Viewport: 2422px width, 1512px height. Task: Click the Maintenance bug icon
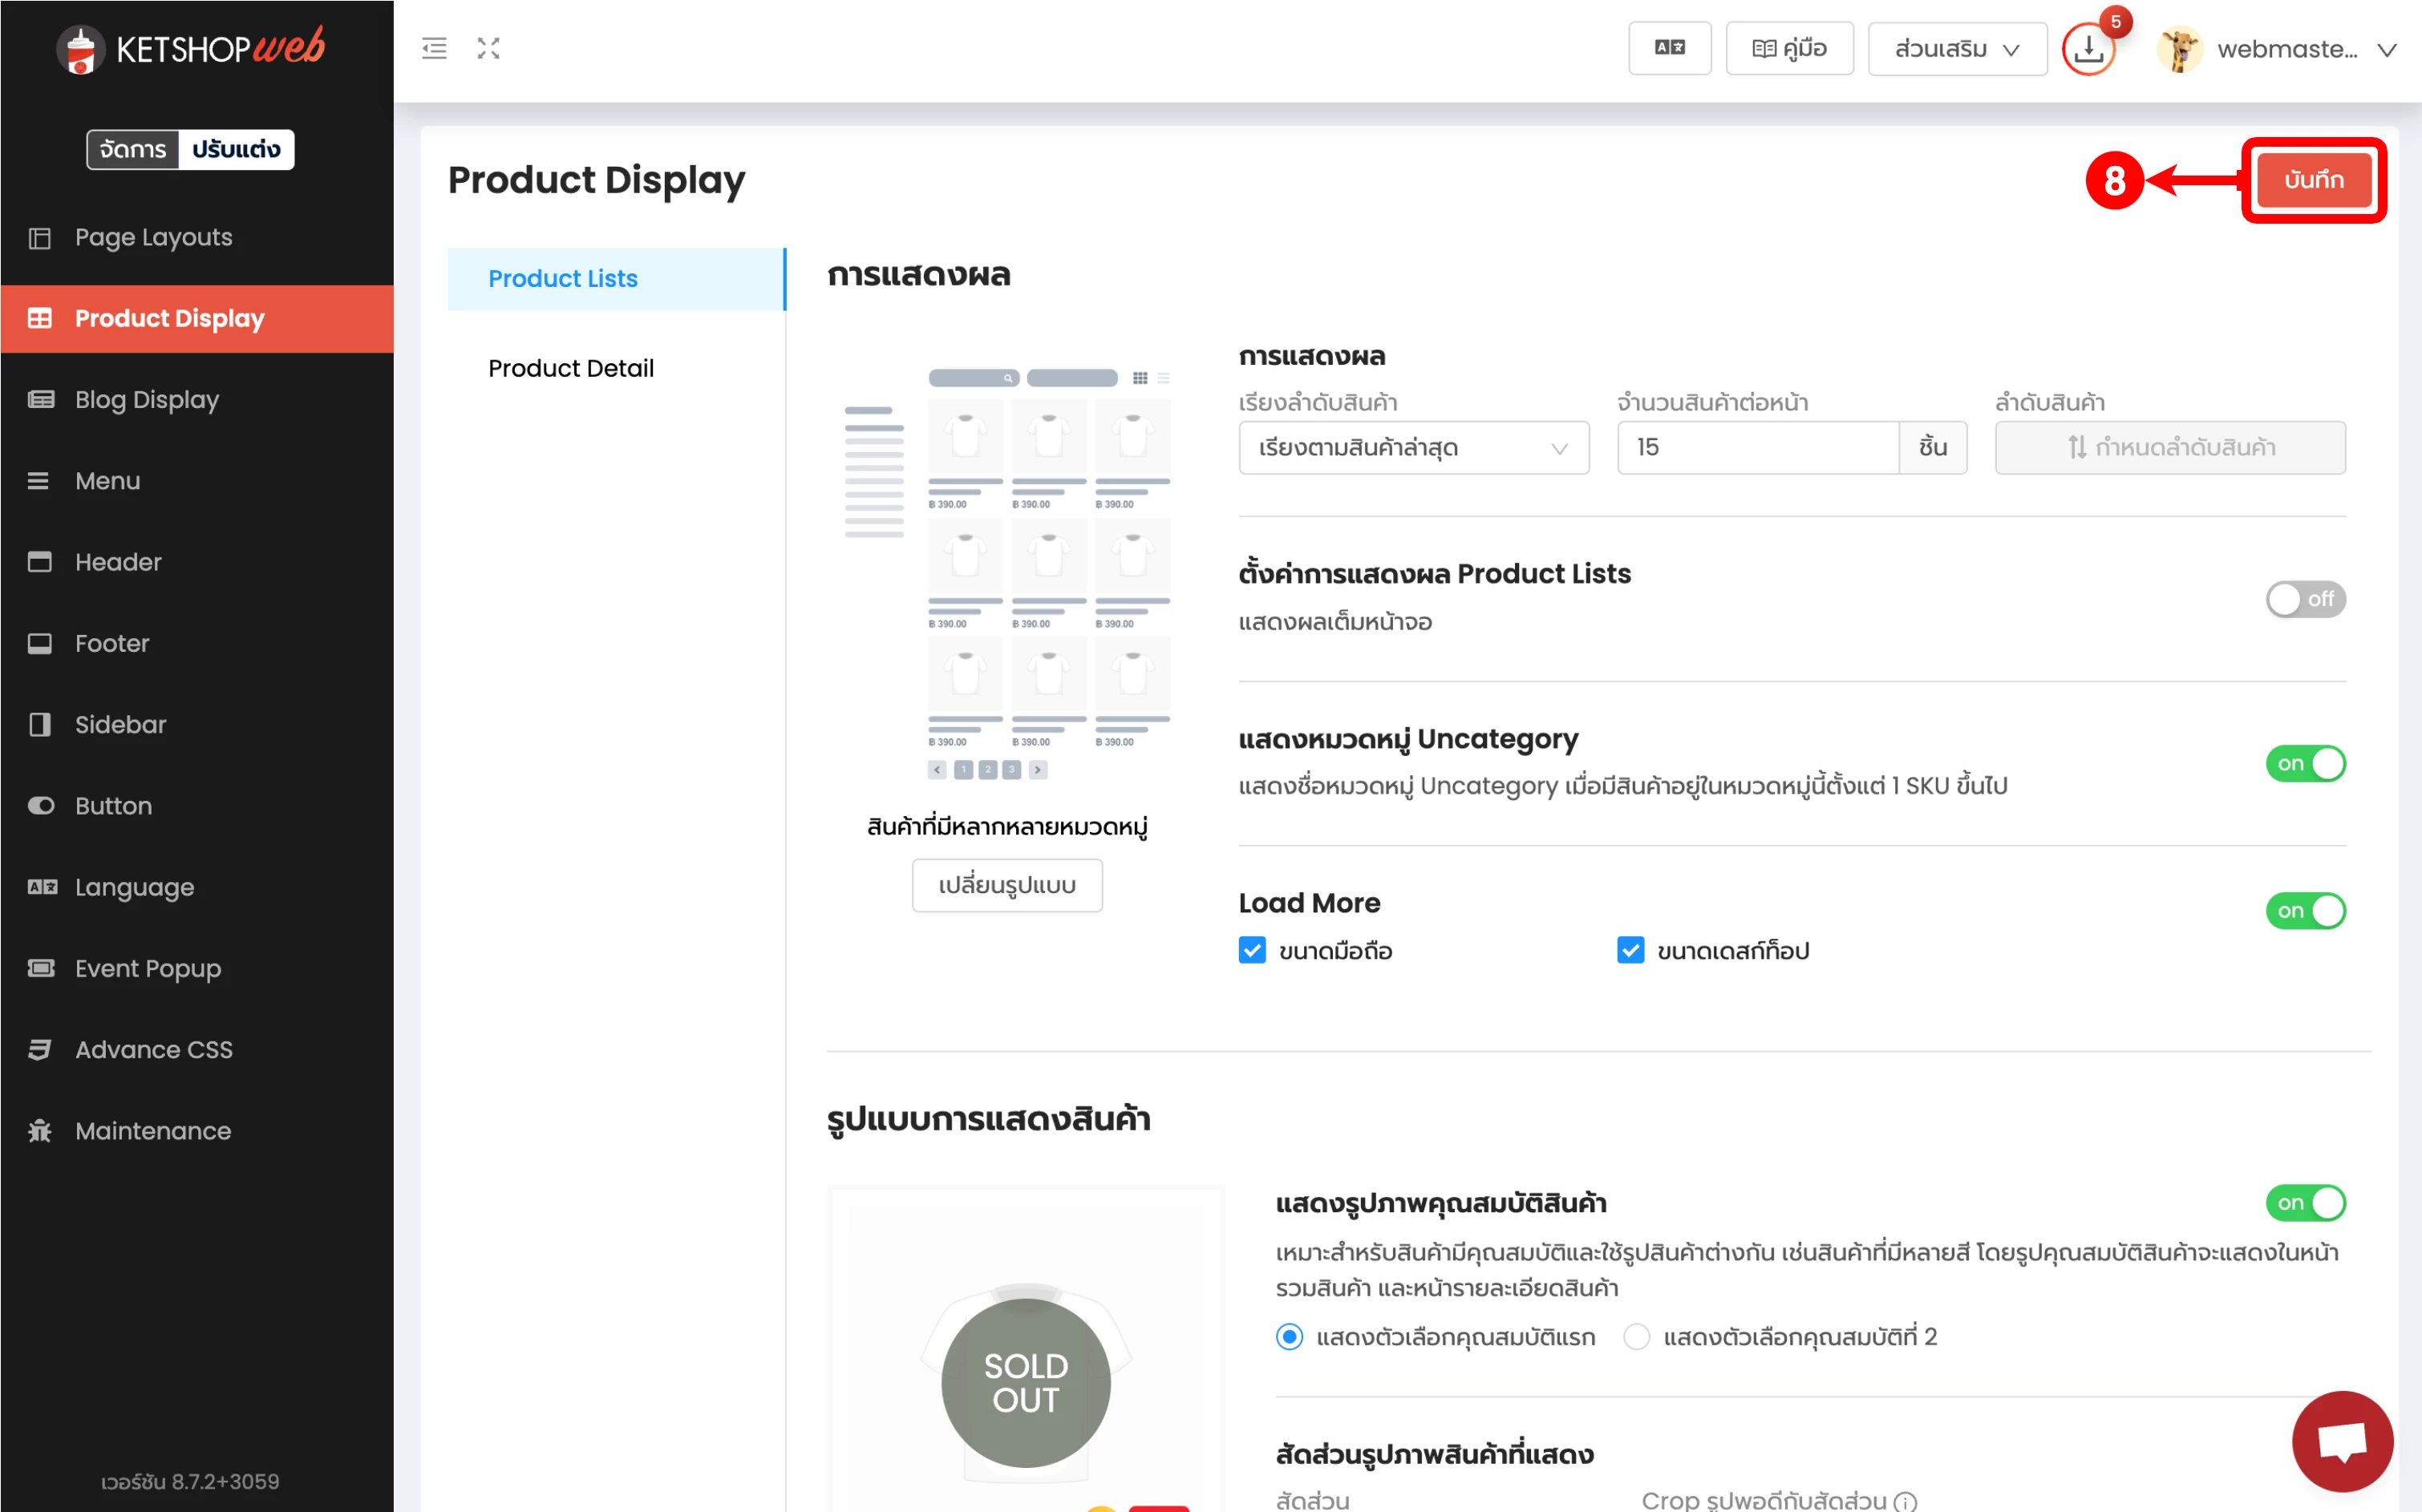coord(40,1130)
